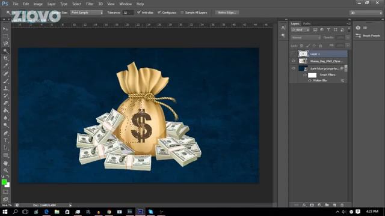385x216 pixels.
Task: Toggle the Anti-alias checkbox
Action: (x=139, y=12)
